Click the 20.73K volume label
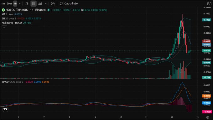 207,77
